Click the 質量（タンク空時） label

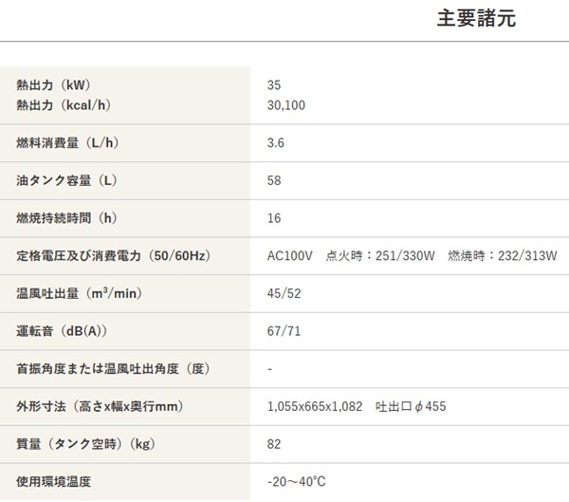tap(85, 444)
